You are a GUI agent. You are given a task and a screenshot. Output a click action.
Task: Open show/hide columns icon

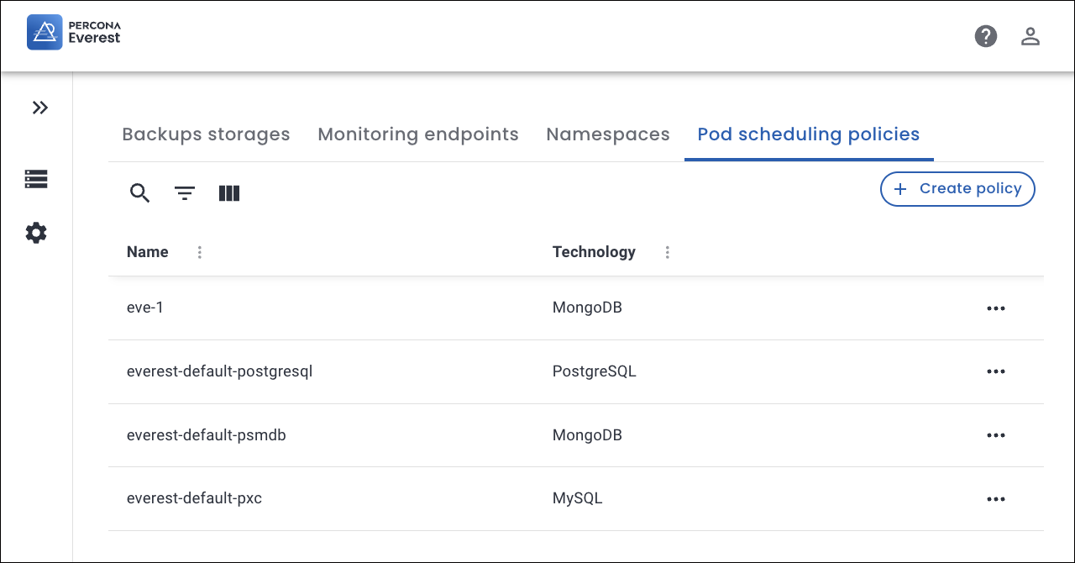tap(229, 193)
